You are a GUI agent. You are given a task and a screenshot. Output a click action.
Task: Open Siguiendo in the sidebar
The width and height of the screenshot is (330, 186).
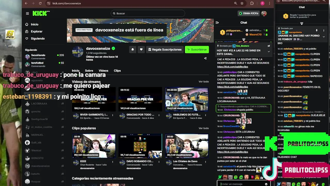point(38,38)
